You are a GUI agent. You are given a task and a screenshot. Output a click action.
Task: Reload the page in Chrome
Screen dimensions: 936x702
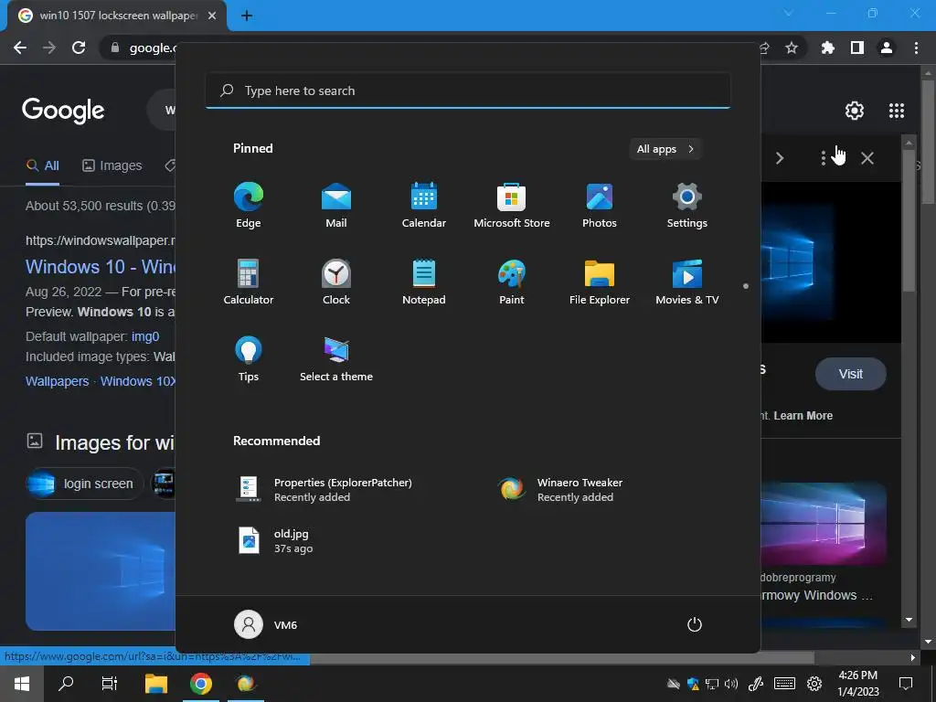click(x=79, y=48)
